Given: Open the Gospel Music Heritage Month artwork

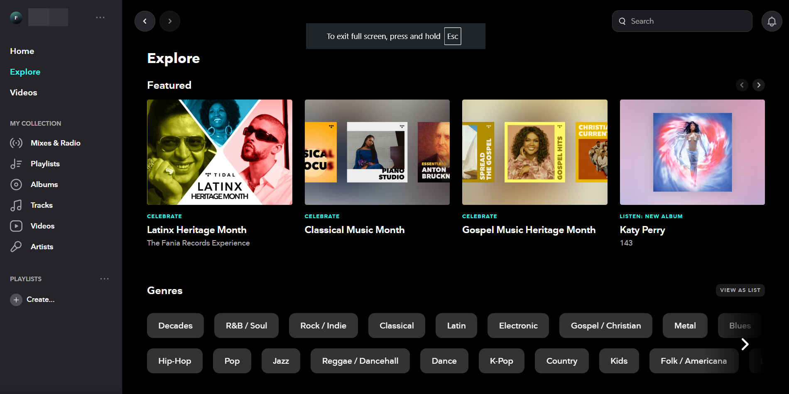Looking at the screenshot, I should pos(535,152).
